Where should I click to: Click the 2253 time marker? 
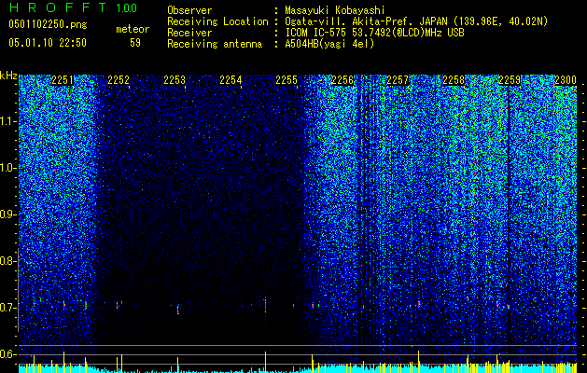pyautogui.click(x=175, y=80)
